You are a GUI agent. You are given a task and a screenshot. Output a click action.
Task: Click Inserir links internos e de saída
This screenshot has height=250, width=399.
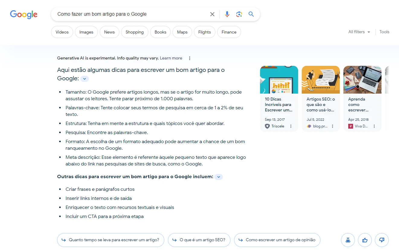pyautogui.click(x=98, y=198)
